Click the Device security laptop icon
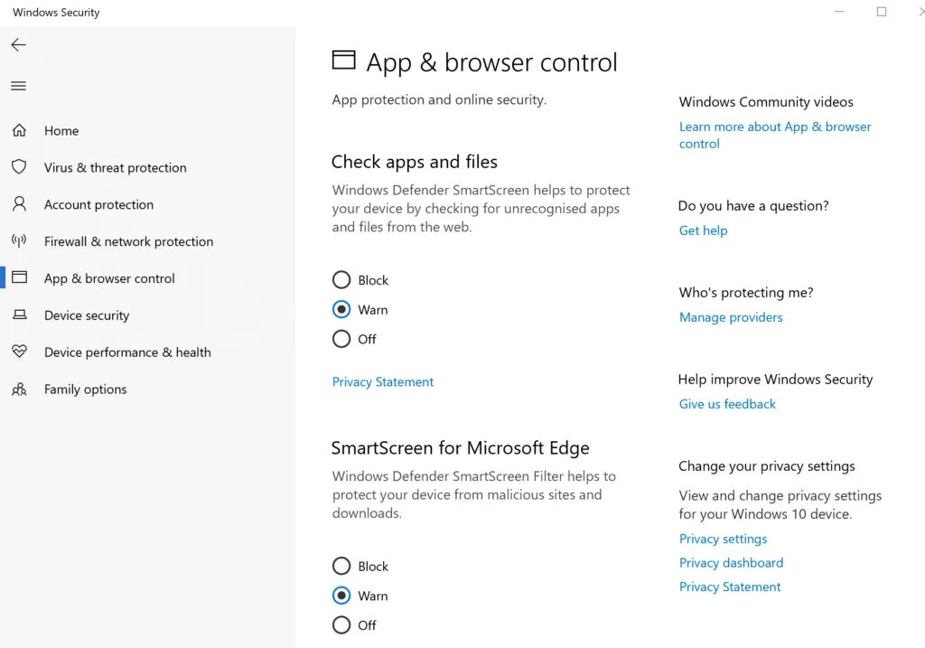925x648 pixels. [19, 315]
